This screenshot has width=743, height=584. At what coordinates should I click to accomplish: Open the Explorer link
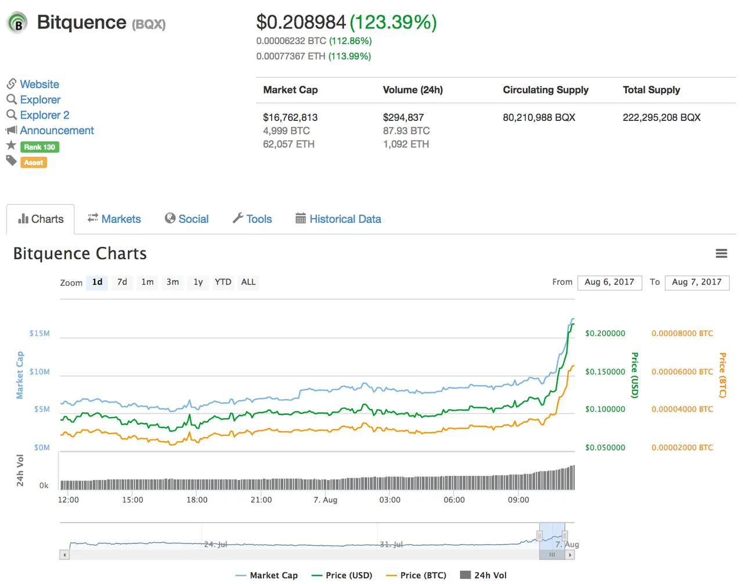pos(40,100)
